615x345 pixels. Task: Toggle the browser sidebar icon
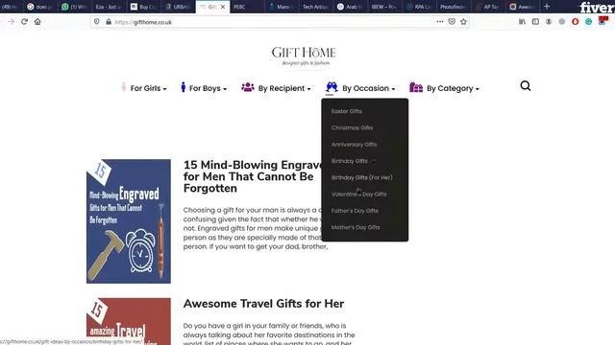click(x=535, y=22)
